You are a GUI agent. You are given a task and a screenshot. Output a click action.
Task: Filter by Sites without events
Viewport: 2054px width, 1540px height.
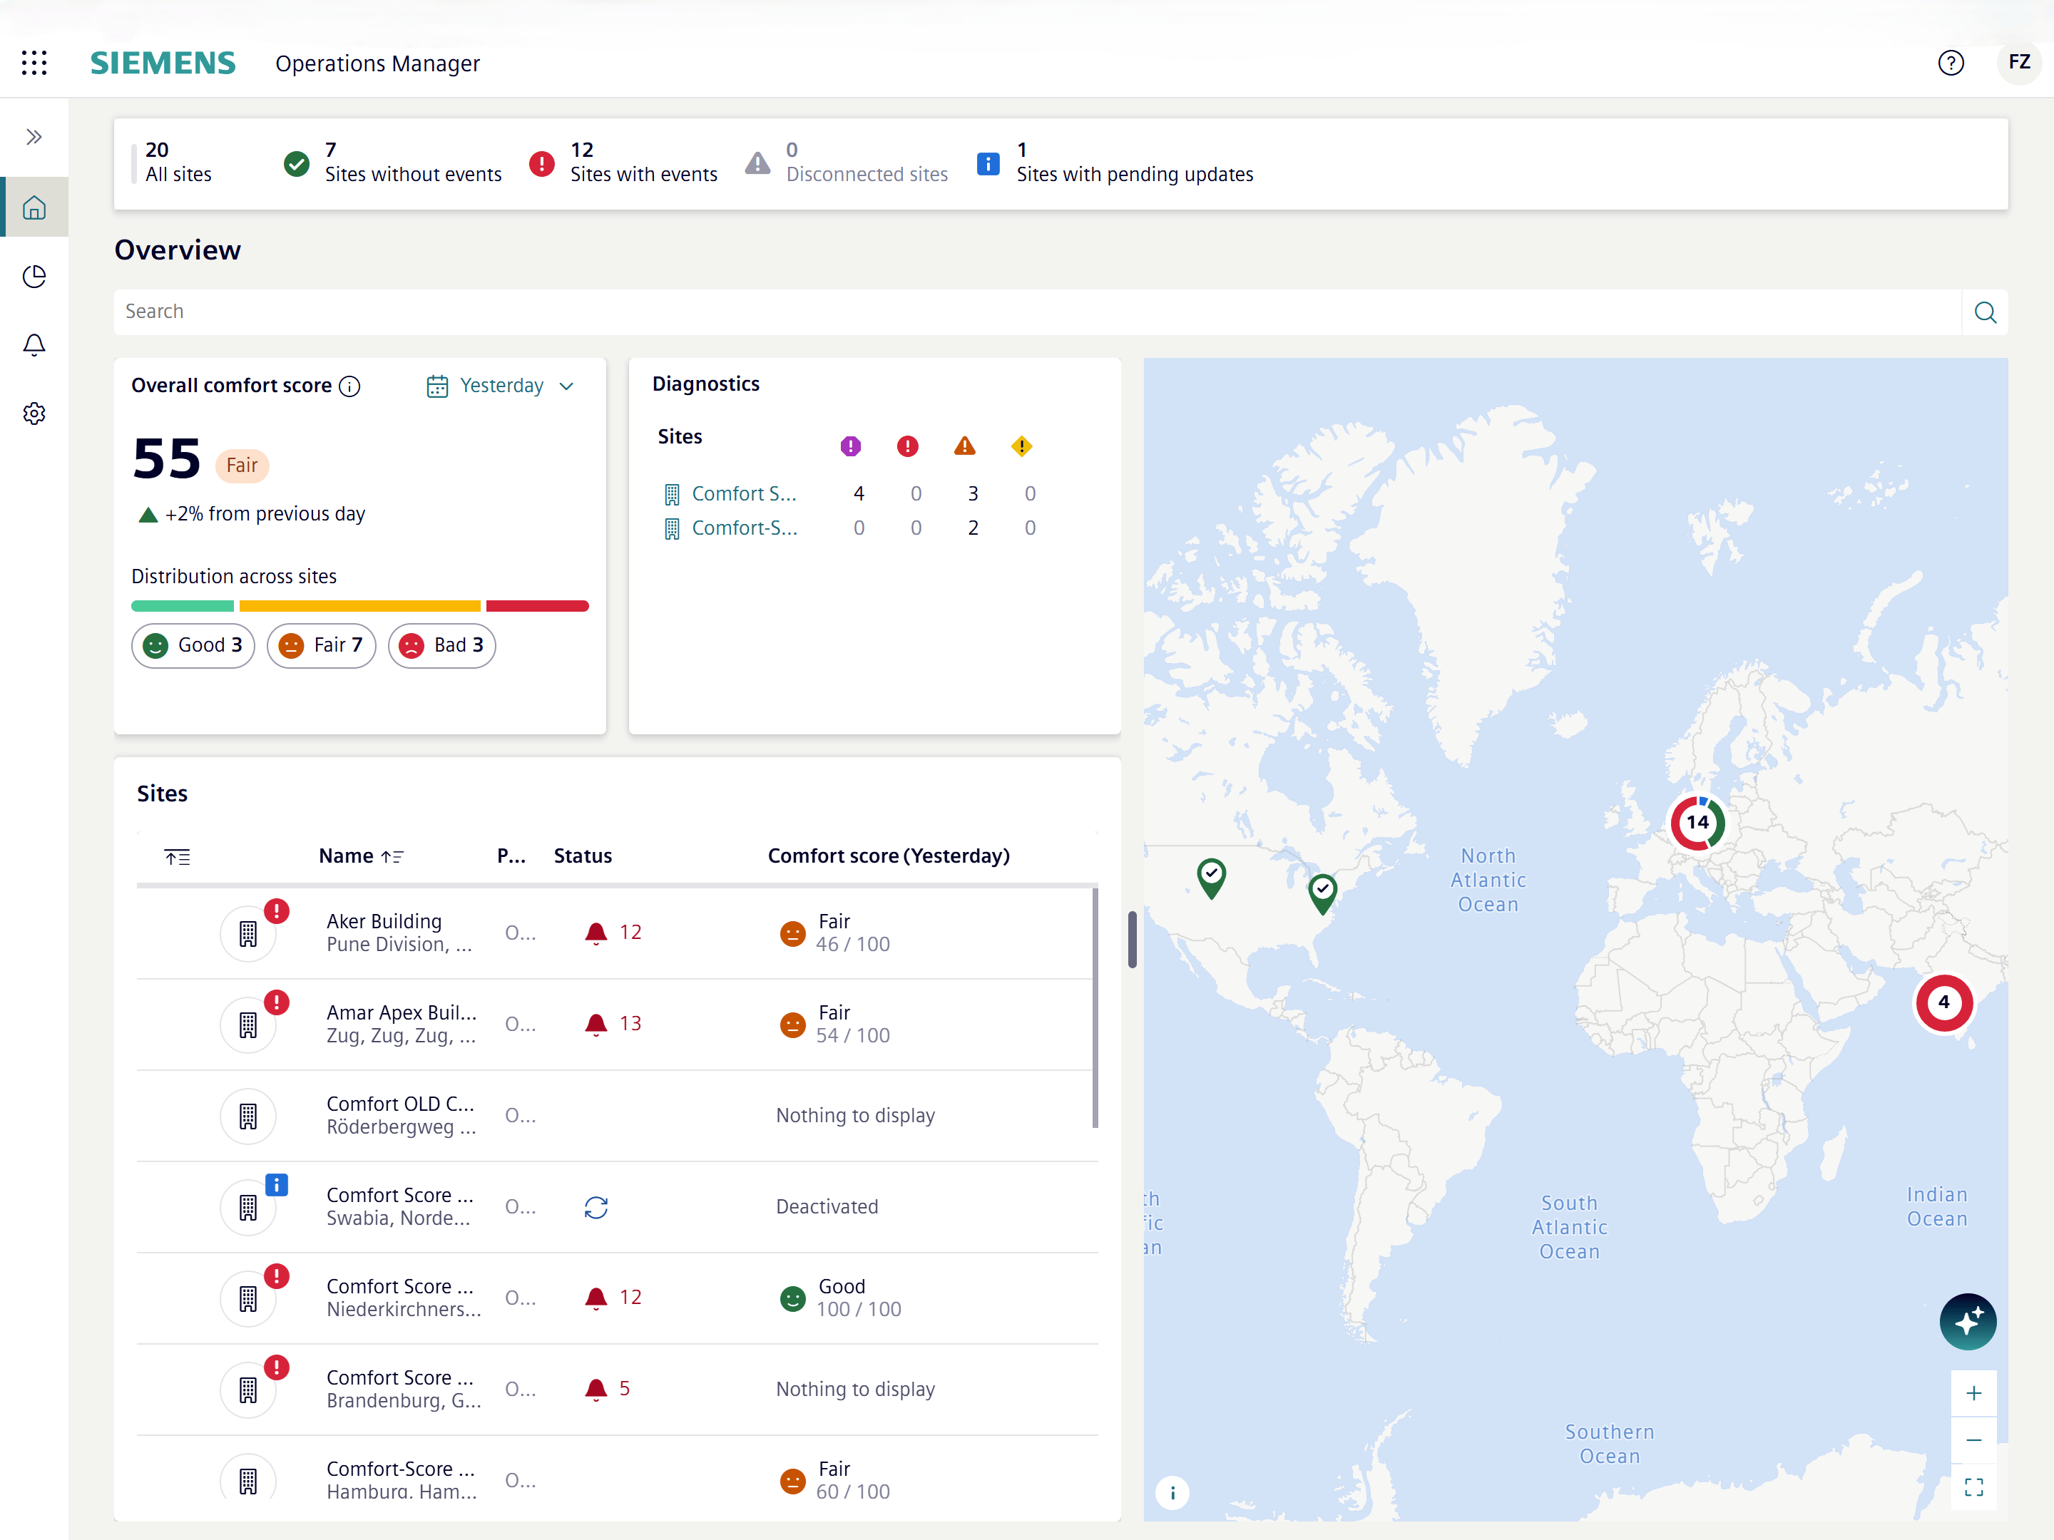pos(392,163)
